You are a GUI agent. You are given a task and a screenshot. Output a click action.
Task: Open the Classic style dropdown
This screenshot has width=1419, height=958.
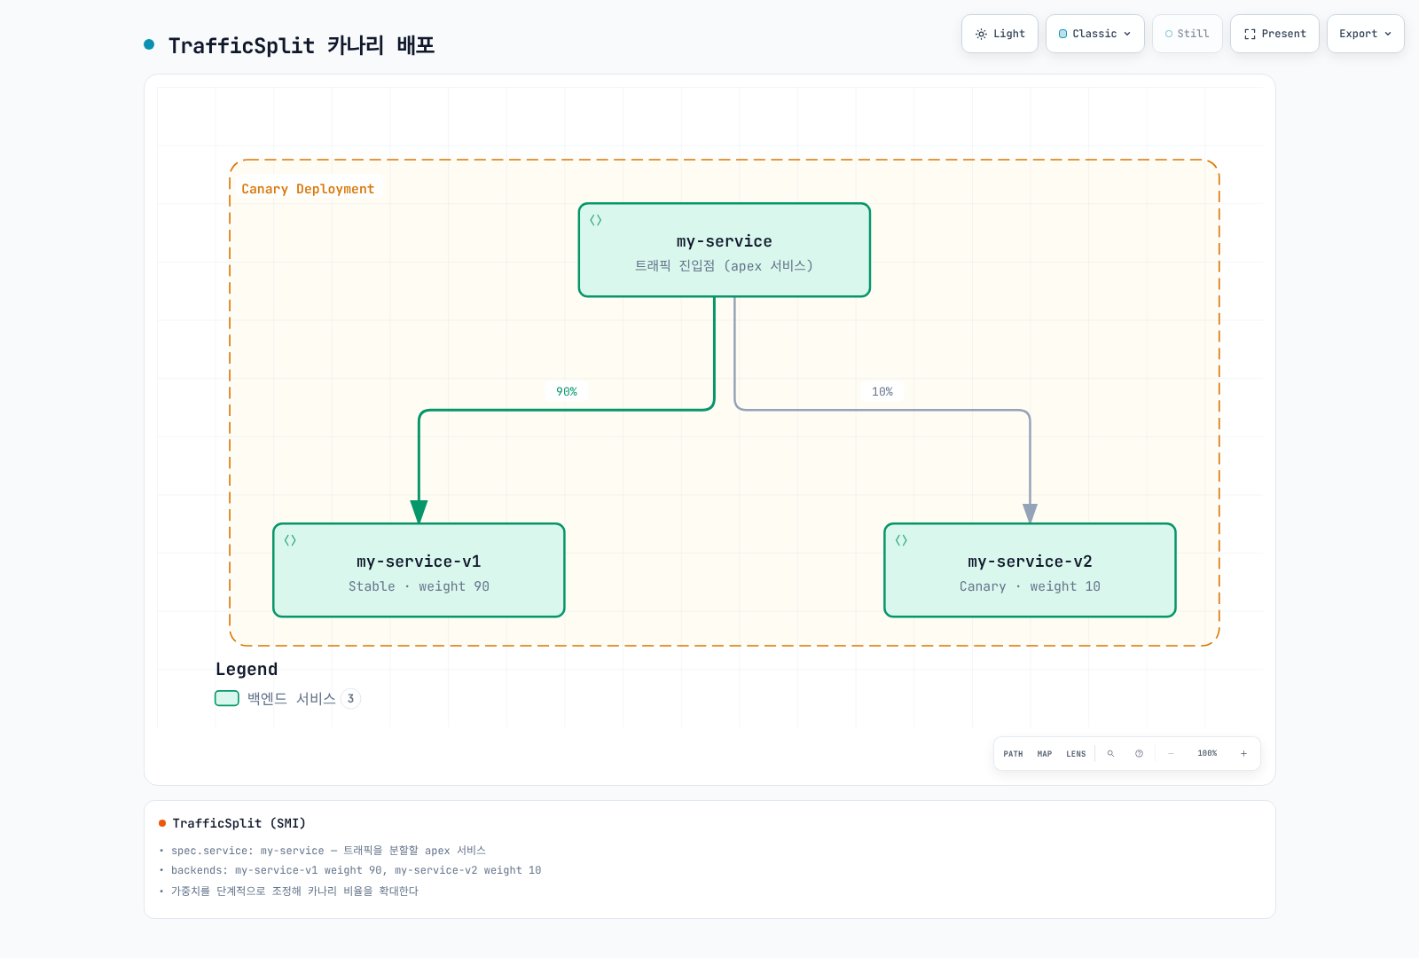click(x=1095, y=34)
